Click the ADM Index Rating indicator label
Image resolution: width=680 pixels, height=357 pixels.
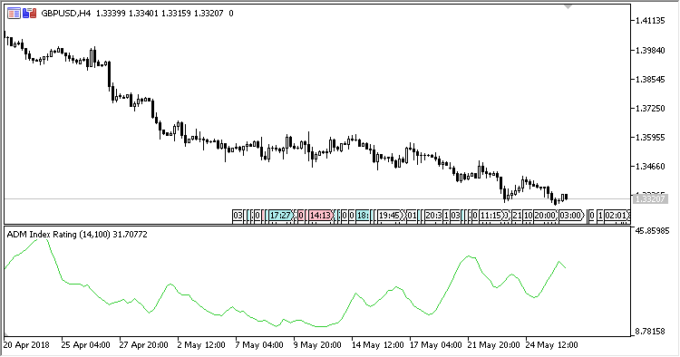pos(77,235)
